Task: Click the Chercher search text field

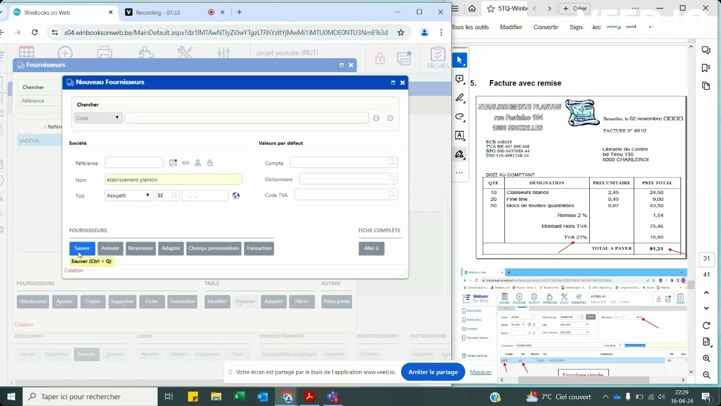Action: pyautogui.click(x=247, y=118)
